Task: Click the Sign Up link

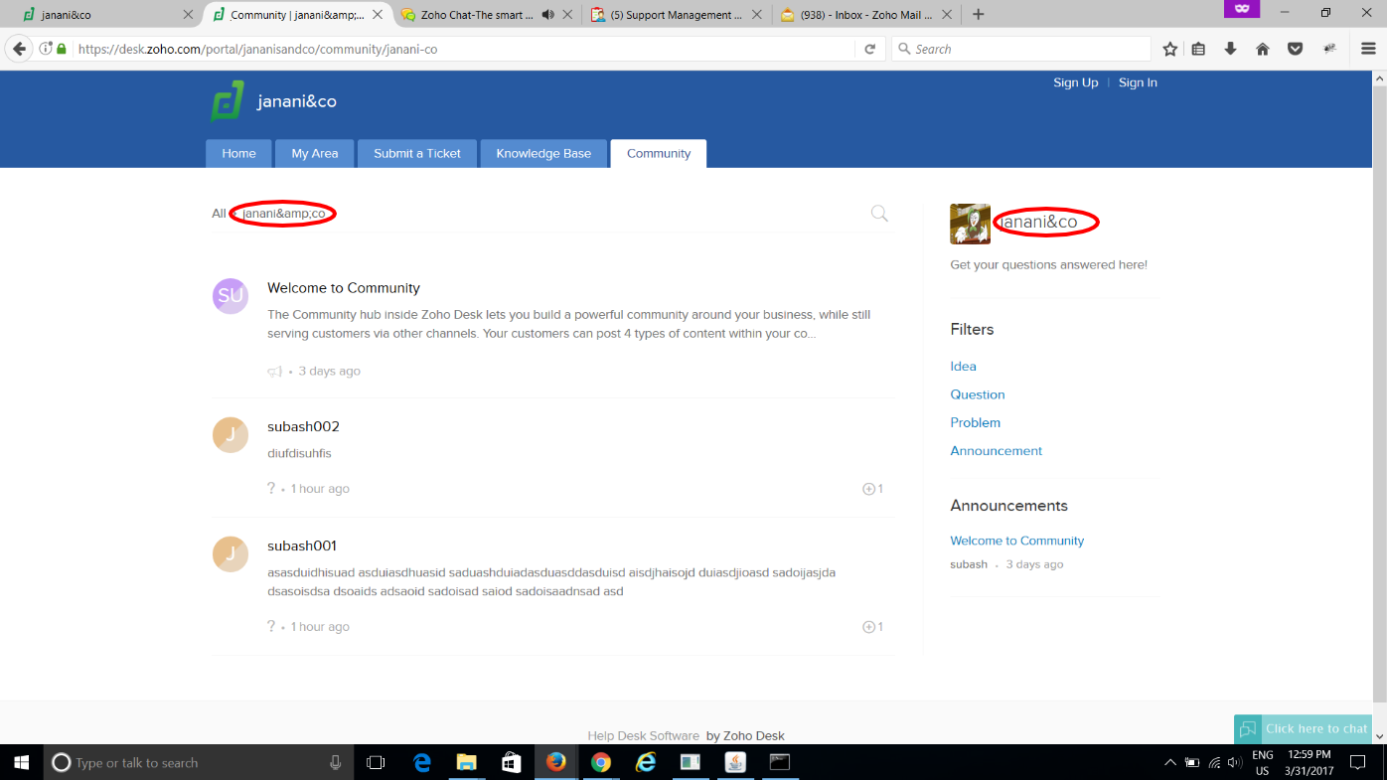Action: coord(1076,82)
